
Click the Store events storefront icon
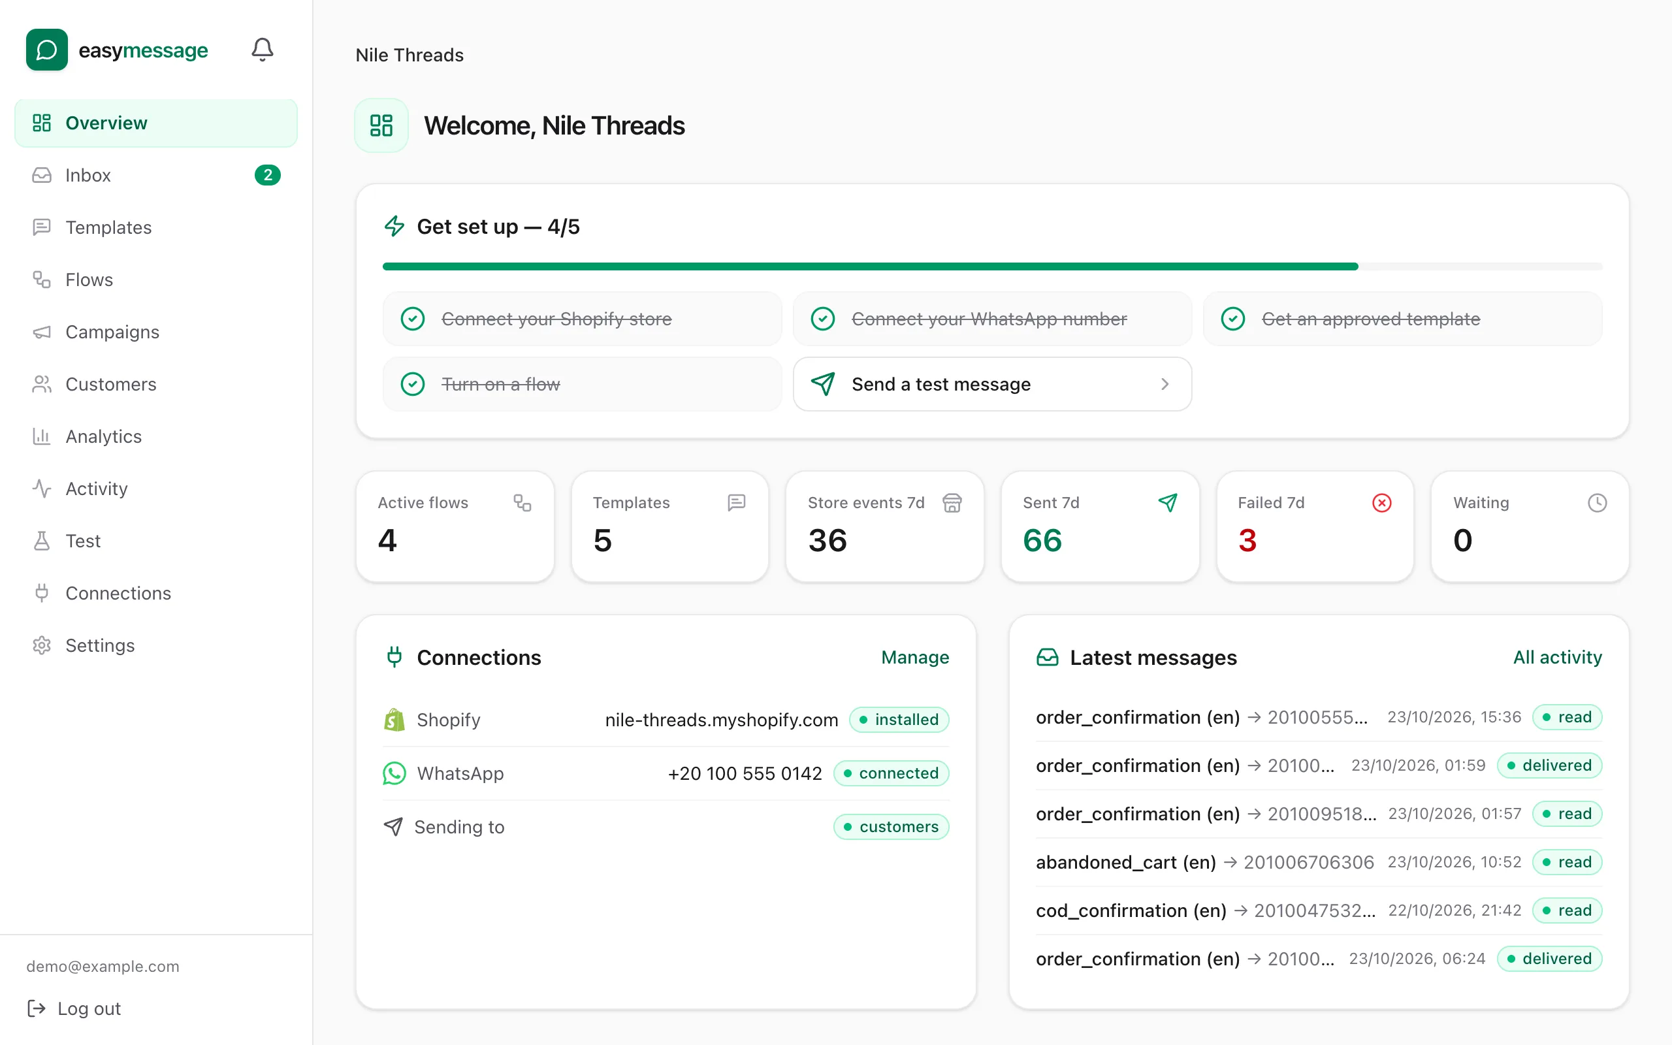pos(952,503)
